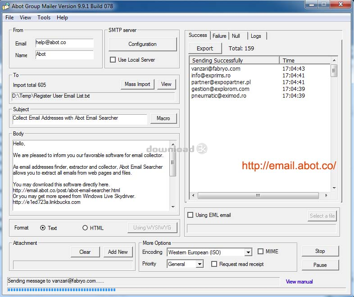This screenshot has height=297, width=354.
Task: Click the Body scrollbar down arrow
Action: point(172,207)
